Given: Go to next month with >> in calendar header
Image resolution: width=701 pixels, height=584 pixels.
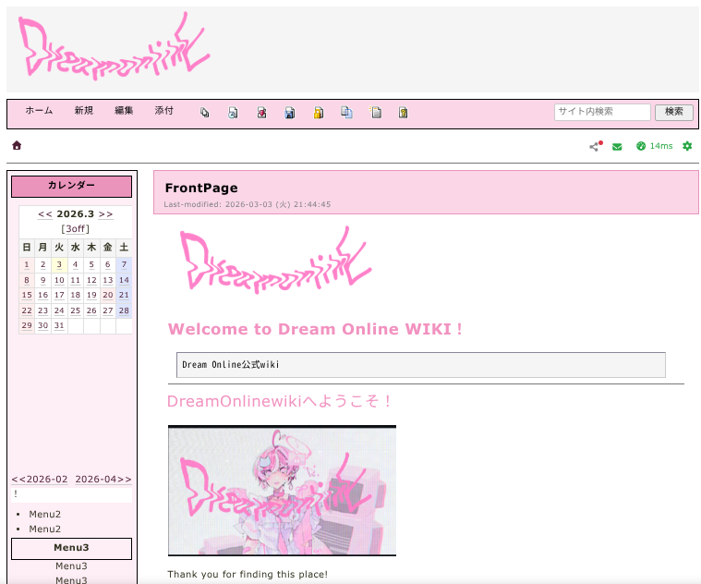Looking at the screenshot, I should point(106,214).
